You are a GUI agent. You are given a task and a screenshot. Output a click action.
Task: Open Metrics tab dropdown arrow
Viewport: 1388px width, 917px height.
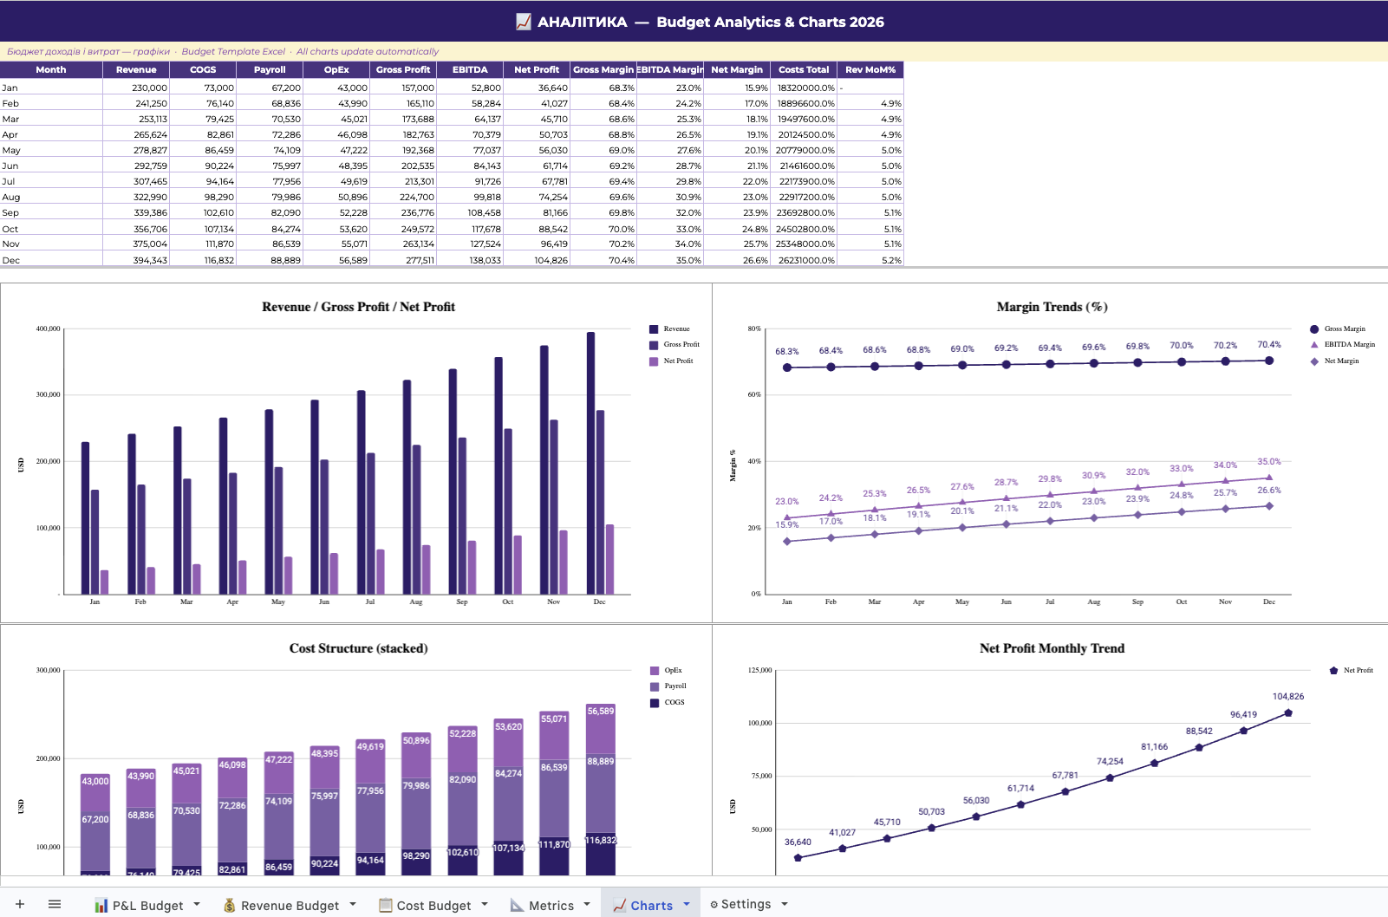tap(587, 904)
